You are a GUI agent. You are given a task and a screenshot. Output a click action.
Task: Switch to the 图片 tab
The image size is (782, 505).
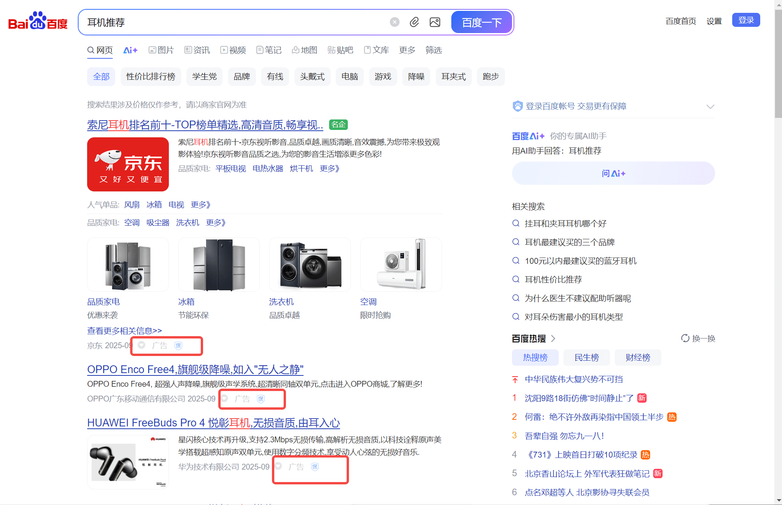tap(161, 50)
